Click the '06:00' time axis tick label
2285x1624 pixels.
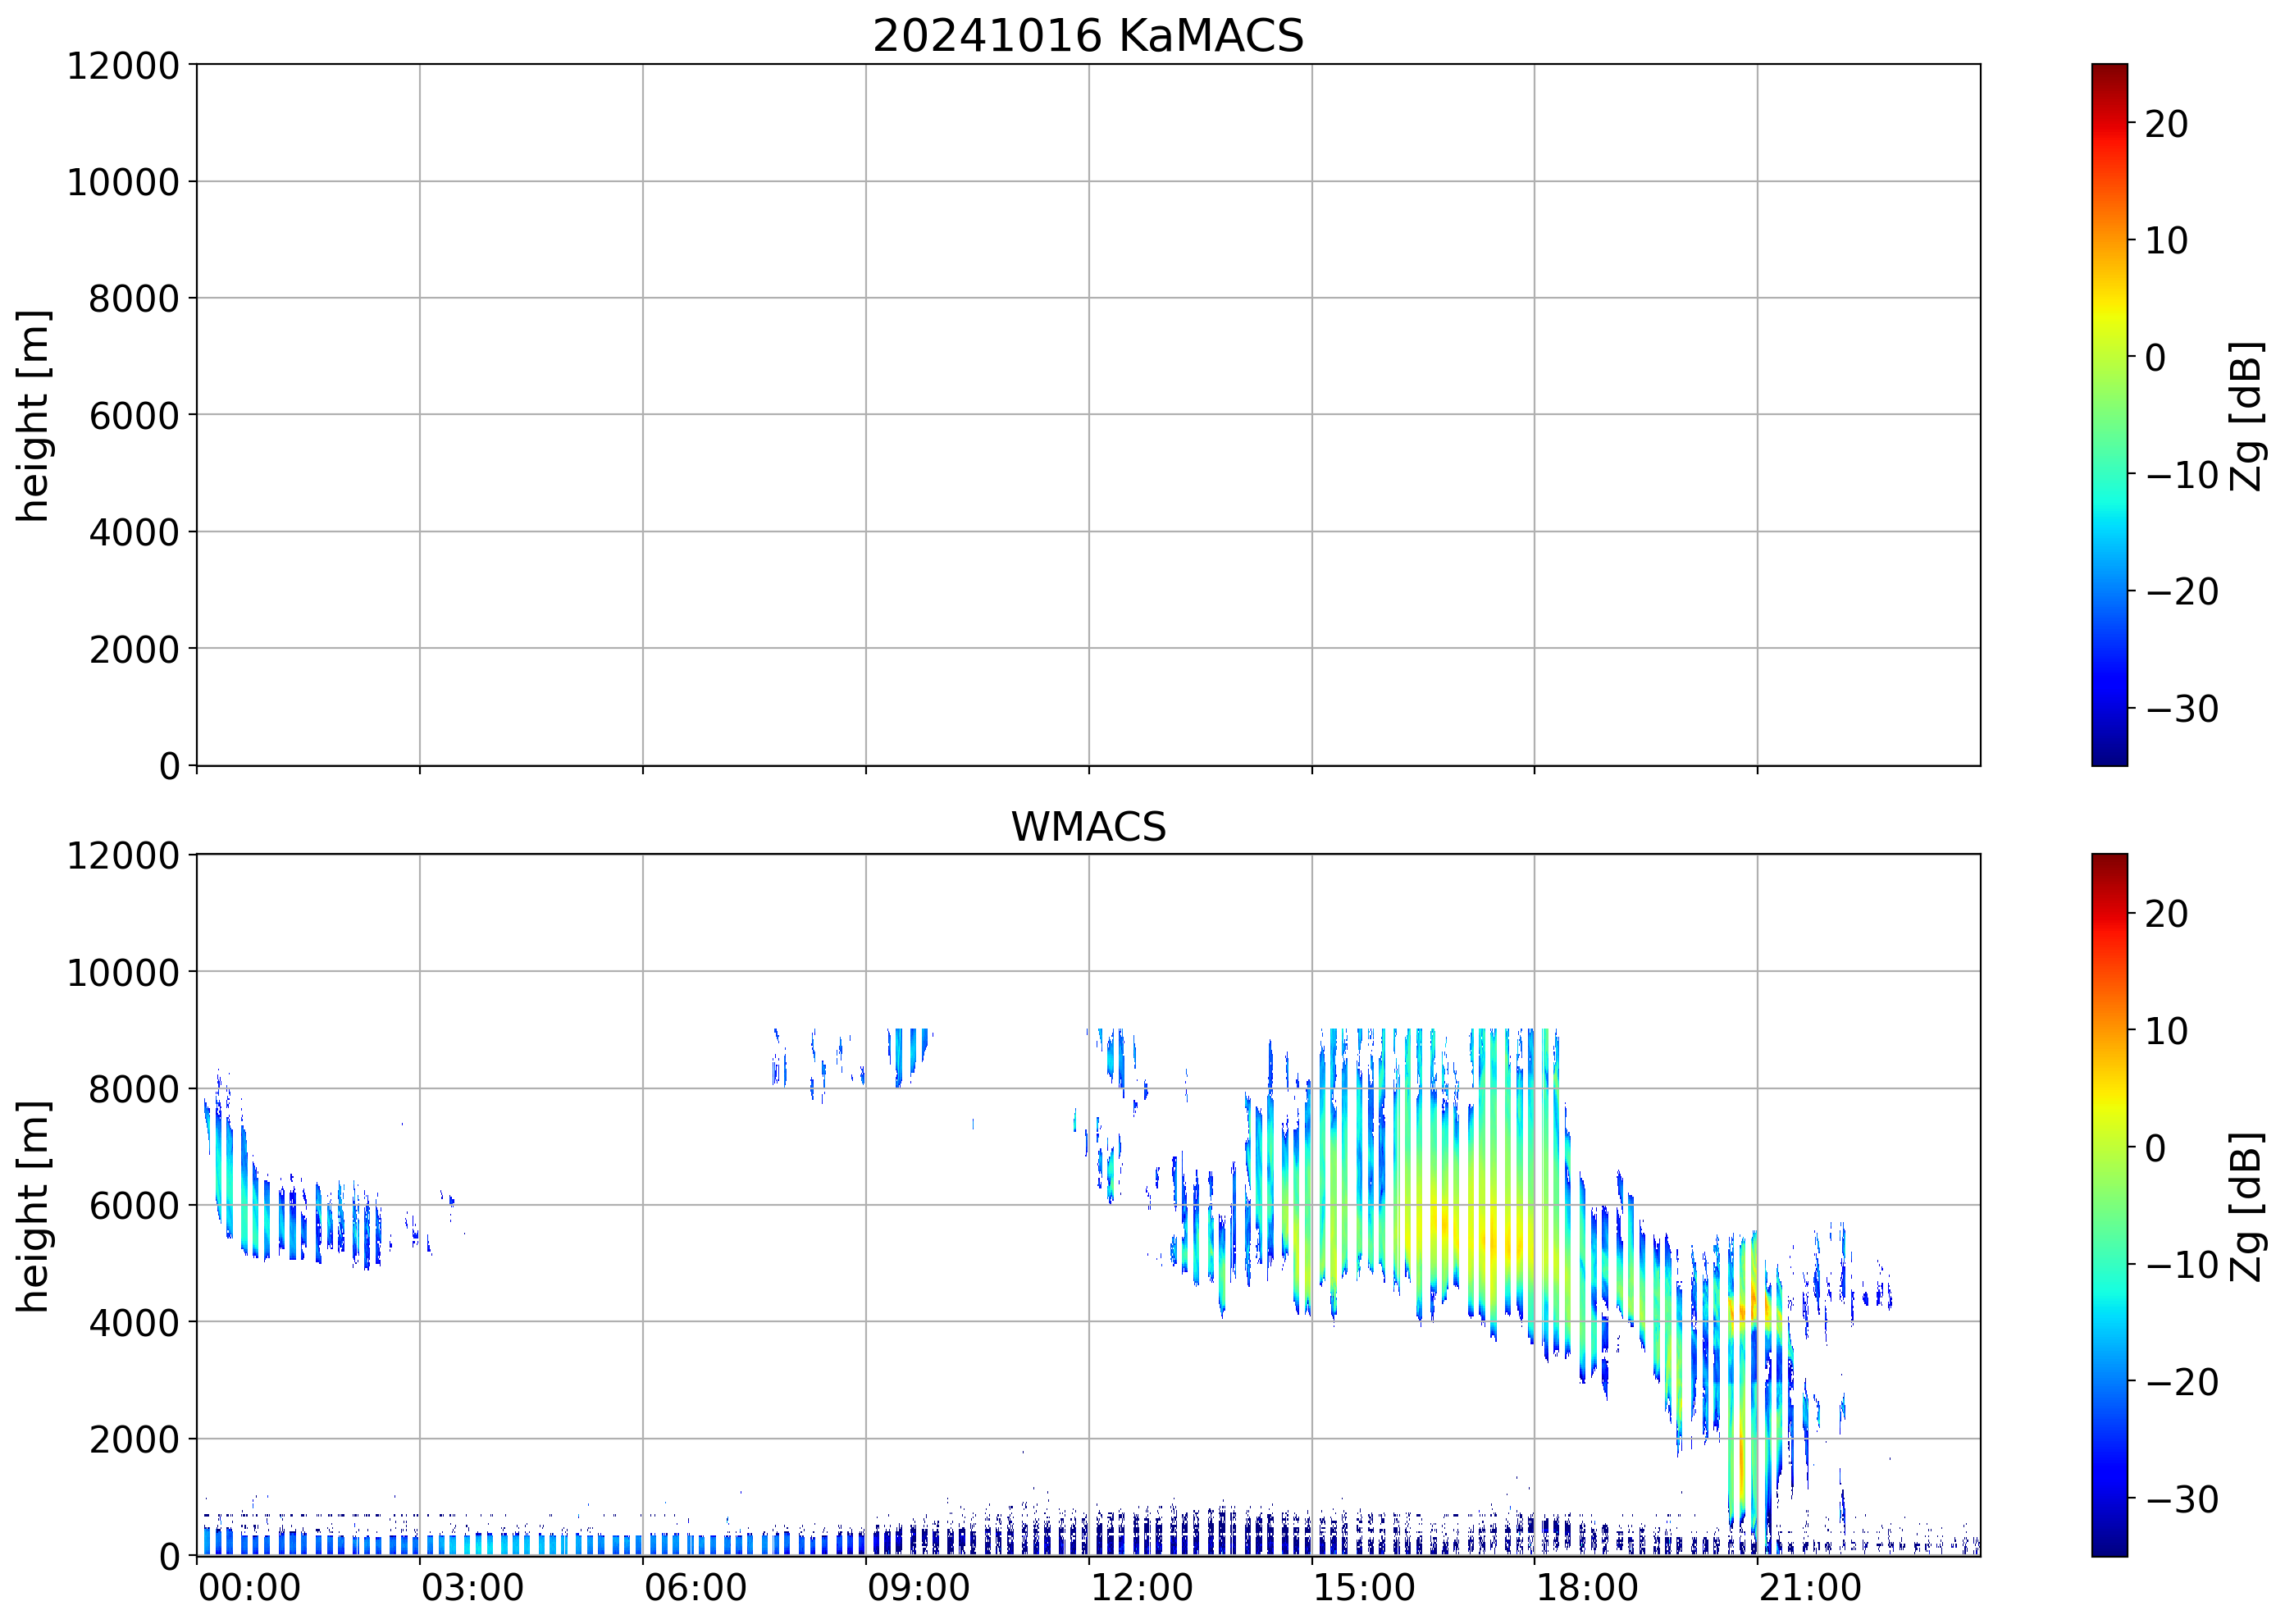(x=695, y=1588)
